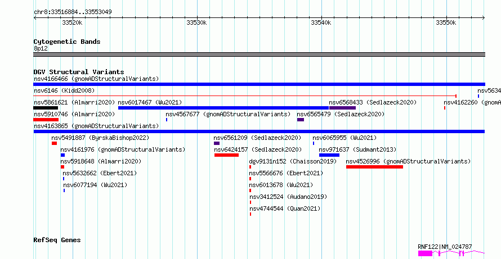The width and height of the screenshot is (501, 259).
Task: Open nsv6065955 (Wu2021) label
Action: click(345, 138)
